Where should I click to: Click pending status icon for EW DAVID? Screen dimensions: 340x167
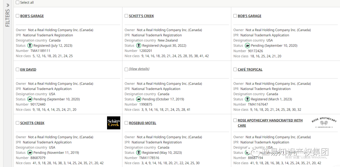tap(30, 99)
